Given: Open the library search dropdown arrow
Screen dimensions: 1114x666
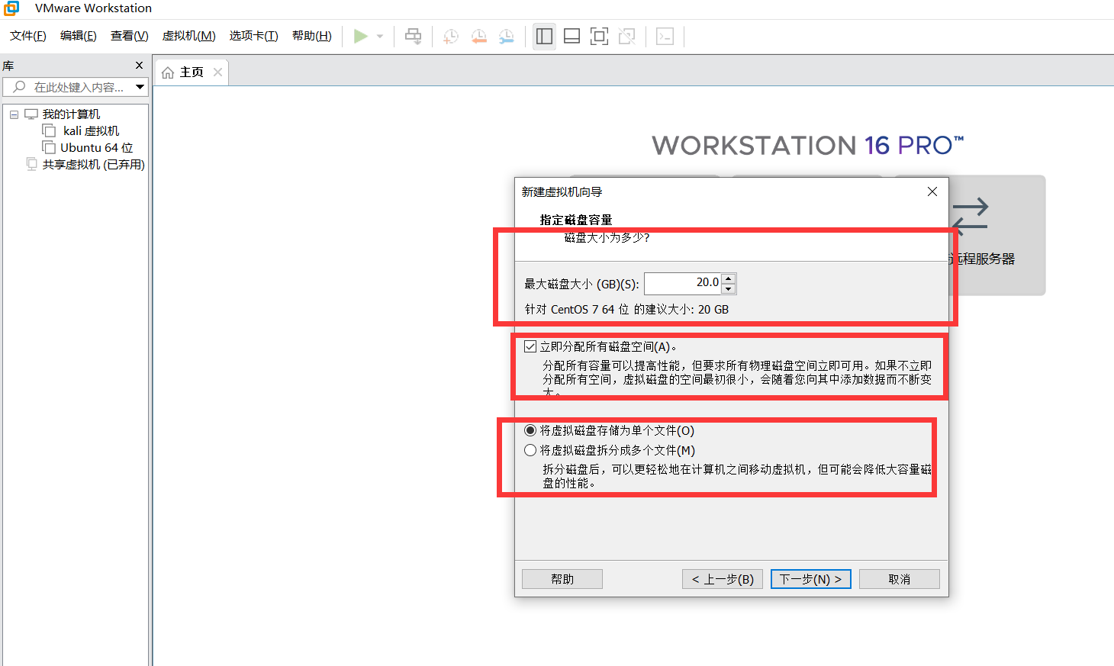Looking at the screenshot, I should point(140,87).
